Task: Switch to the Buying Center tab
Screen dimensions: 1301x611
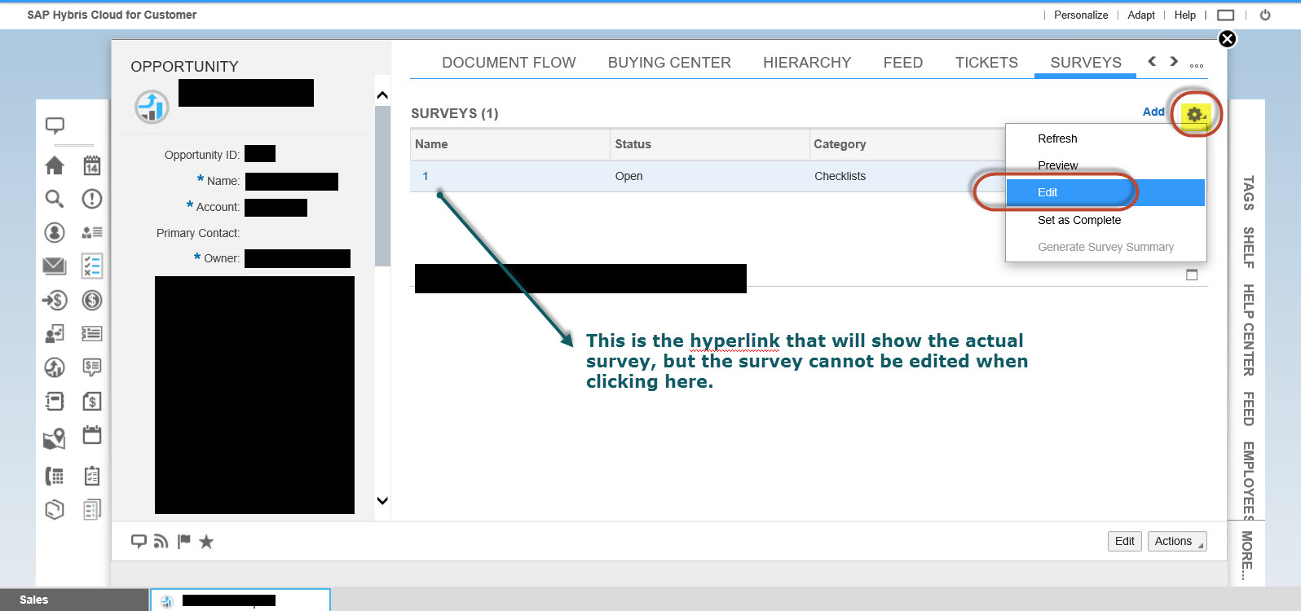Action: 669,63
